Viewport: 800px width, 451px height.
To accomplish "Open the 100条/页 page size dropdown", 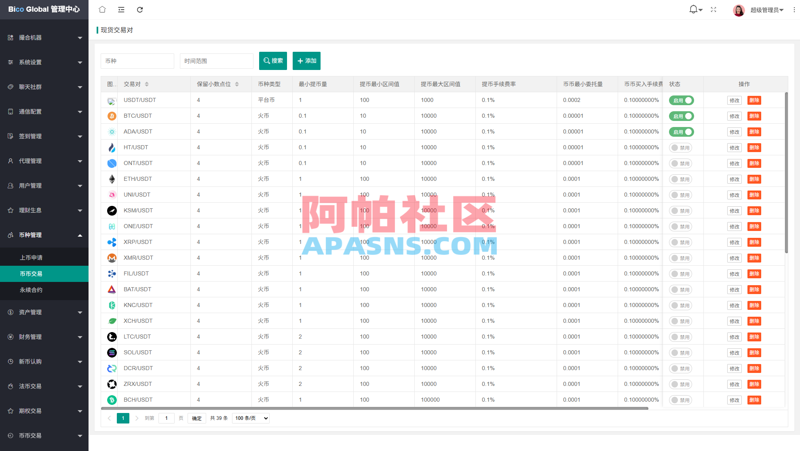I will coord(250,418).
